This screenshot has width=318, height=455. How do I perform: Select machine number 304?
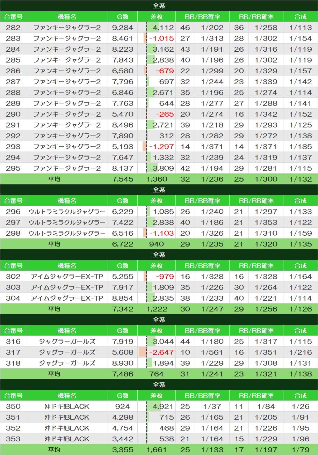point(13,298)
